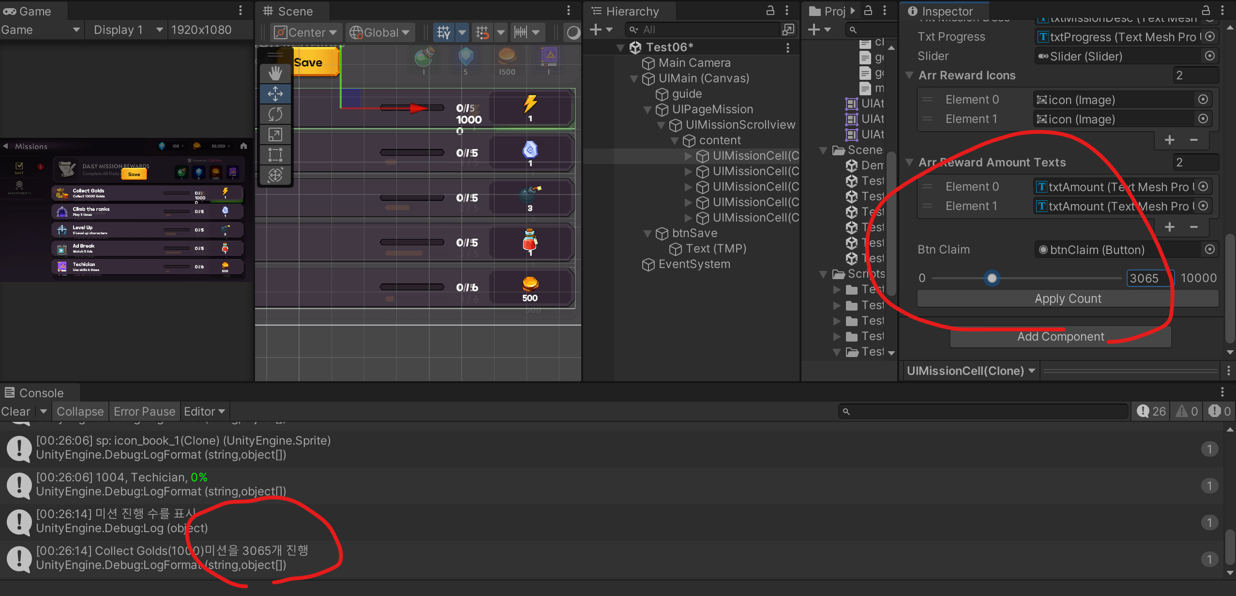Image resolution: width=1236 pixels, height=596 pixels.
Task: Toggle info message count filter
Action: tap(1151, 411)
